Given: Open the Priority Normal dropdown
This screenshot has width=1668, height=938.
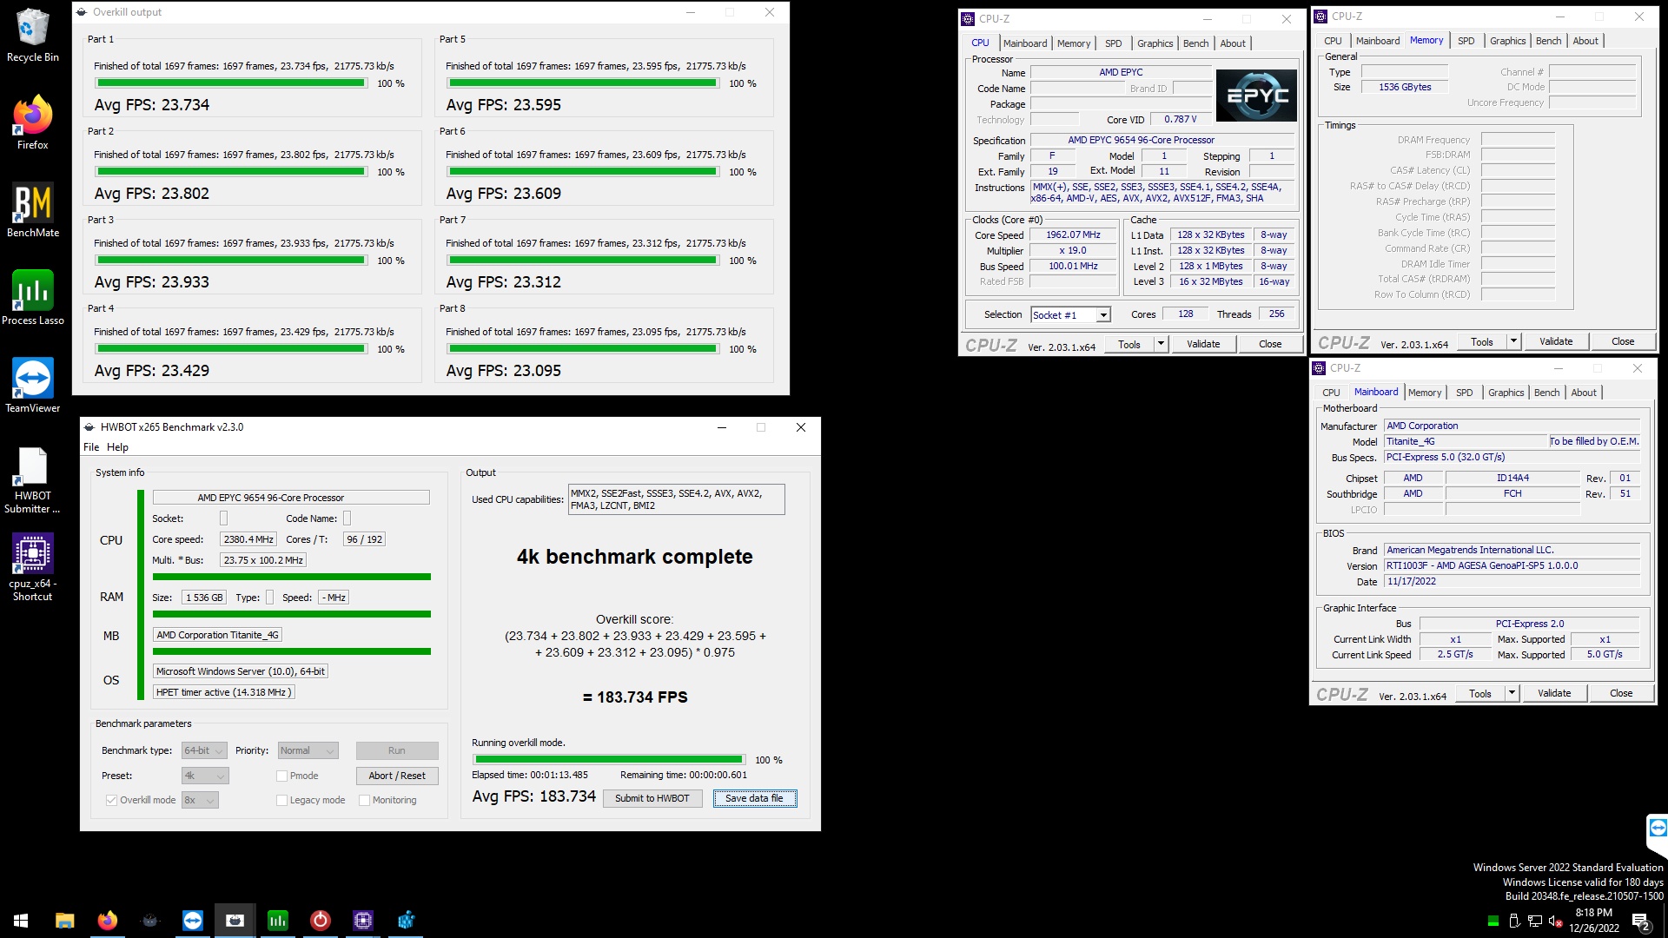Looking at the screenshot, I should 308,750.
